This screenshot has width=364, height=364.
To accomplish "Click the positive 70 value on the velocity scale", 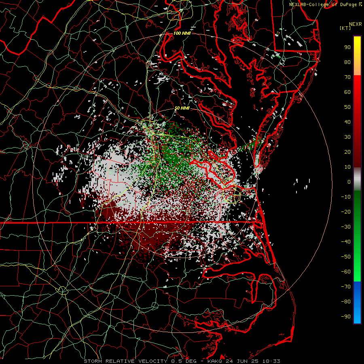I will (x=347, y=77).
